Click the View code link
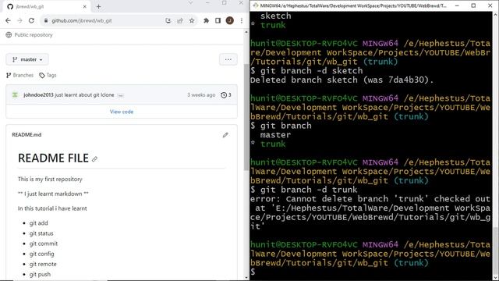The width and height of the screenshot is (499, 281). 122,112
